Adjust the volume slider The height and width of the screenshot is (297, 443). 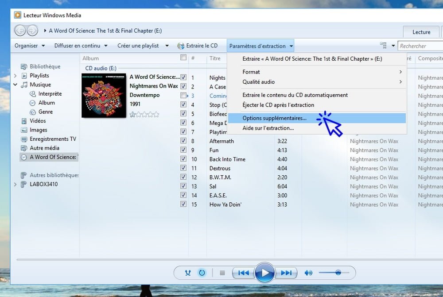(x=334, y=273)
